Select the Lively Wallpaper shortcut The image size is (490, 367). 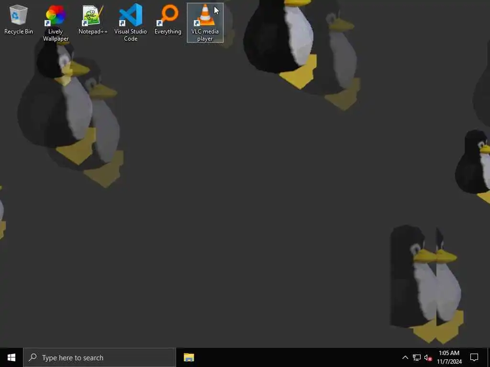[56, 23]
